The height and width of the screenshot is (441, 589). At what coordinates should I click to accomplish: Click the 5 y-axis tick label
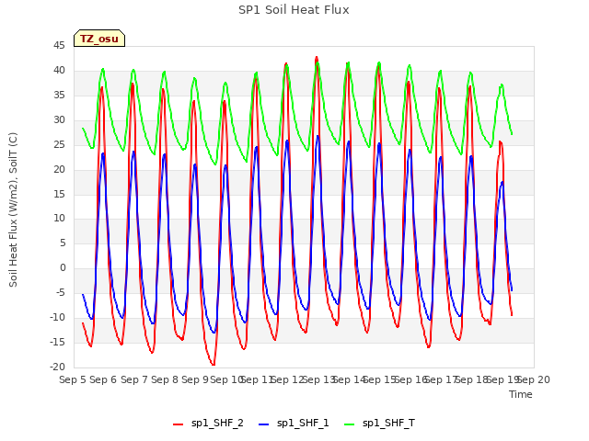tap(63, 243)
